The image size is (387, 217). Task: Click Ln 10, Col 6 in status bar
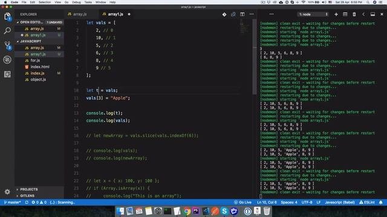[267, 203]
